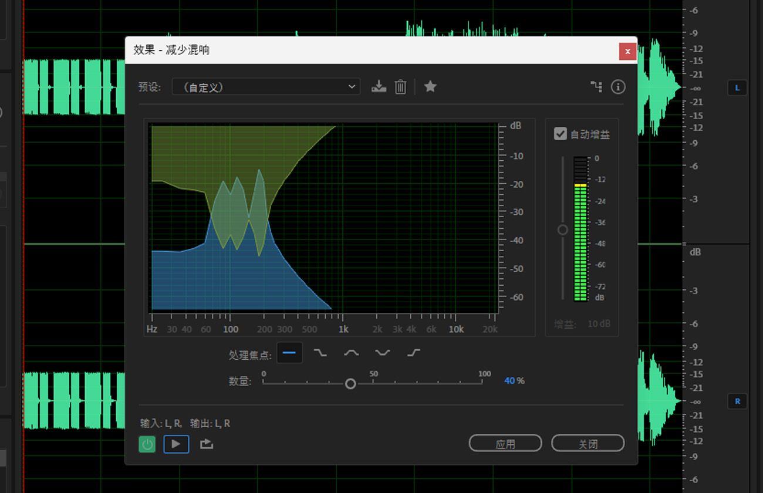Click the output level meter
The image size is (763, 493).
(x=580, y=229)
